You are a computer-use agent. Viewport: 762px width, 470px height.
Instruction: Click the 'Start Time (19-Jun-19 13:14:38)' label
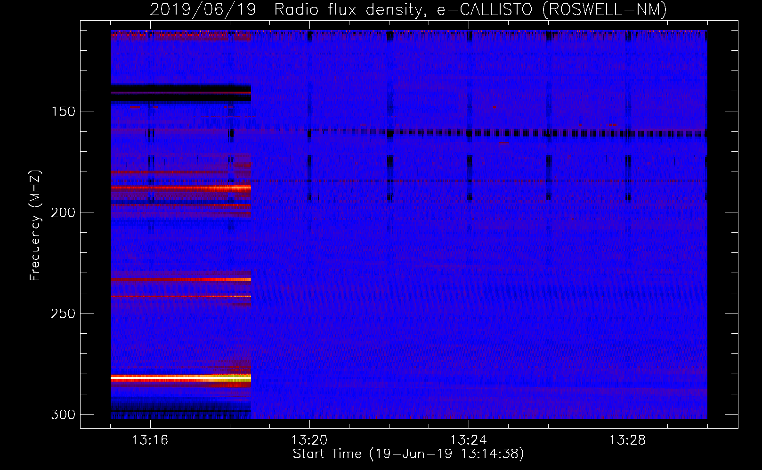(408, 454)
